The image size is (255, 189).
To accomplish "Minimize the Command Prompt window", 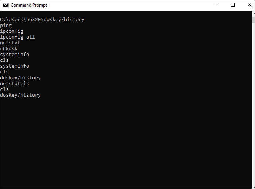I will [216, 5].
